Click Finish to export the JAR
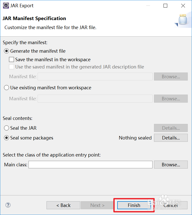 134,205
